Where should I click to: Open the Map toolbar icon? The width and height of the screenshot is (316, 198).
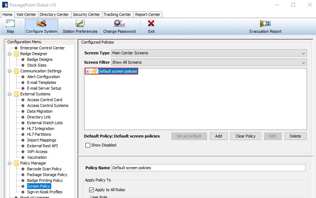(x=10, y=23)
